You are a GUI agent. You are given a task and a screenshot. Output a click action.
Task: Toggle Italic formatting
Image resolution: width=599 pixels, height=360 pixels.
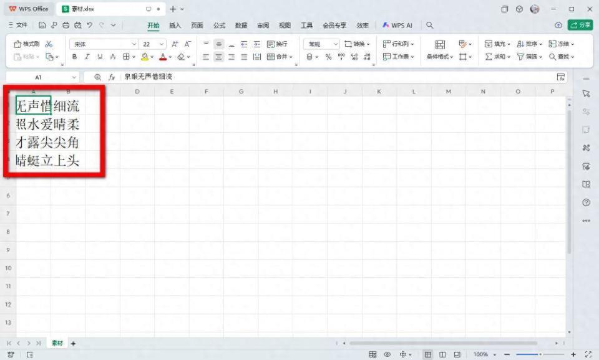click(x=87, y=57)
